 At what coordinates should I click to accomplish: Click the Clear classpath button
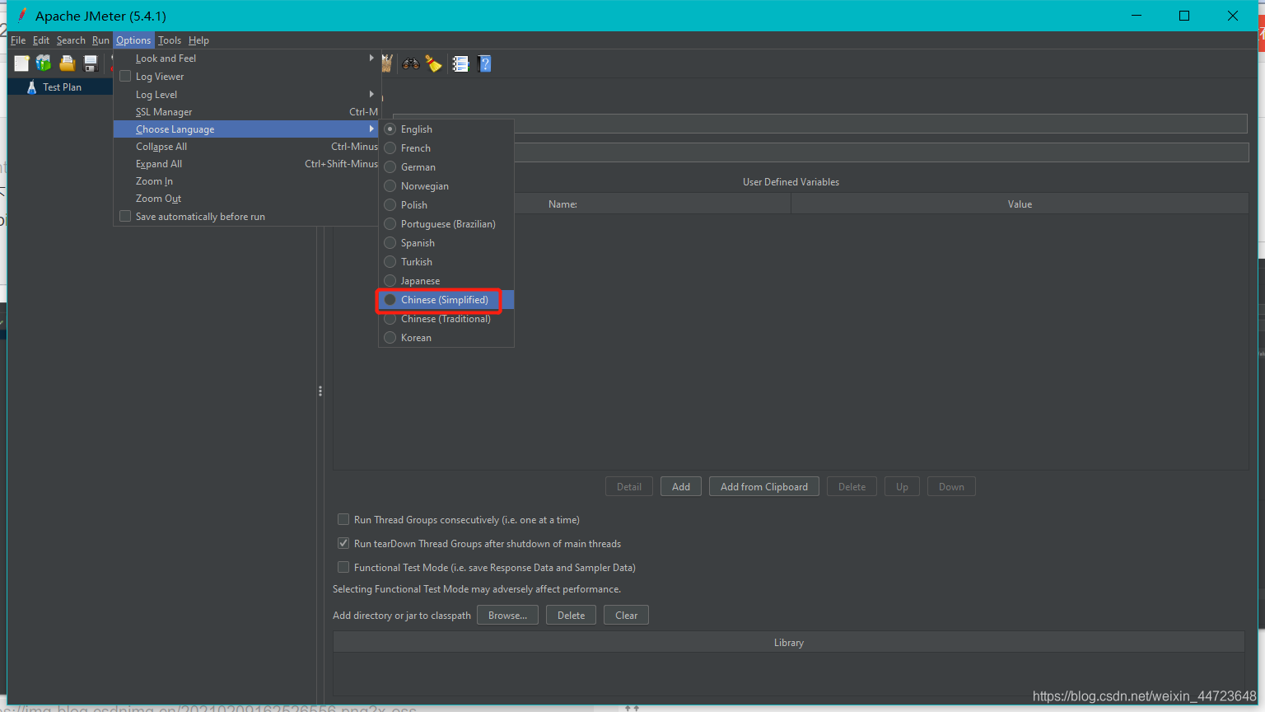pyautogui.click(x=626, y=616)
